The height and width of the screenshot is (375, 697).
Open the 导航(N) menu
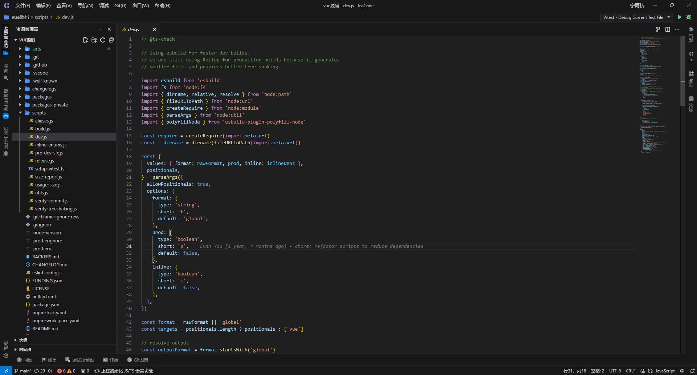tap(85, 5)
